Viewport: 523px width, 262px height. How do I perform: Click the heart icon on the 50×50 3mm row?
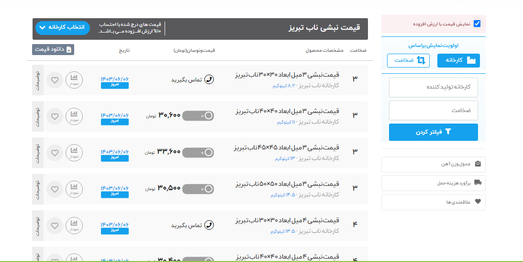(x=55, y=189)
